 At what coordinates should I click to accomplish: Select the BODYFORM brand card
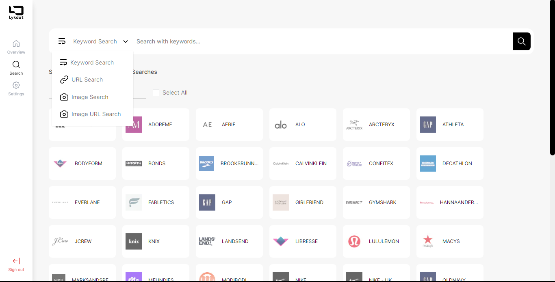coord(82,164)
